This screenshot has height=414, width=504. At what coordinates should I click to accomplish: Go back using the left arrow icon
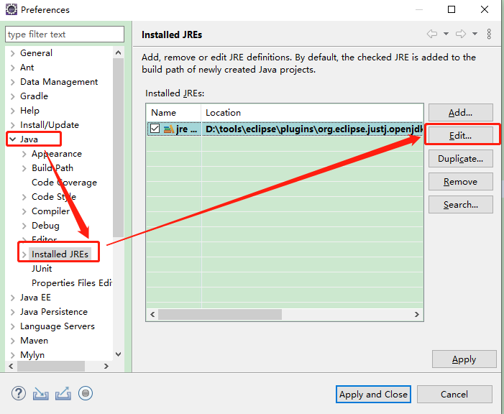pyautogui.click(x=431, y=34)
